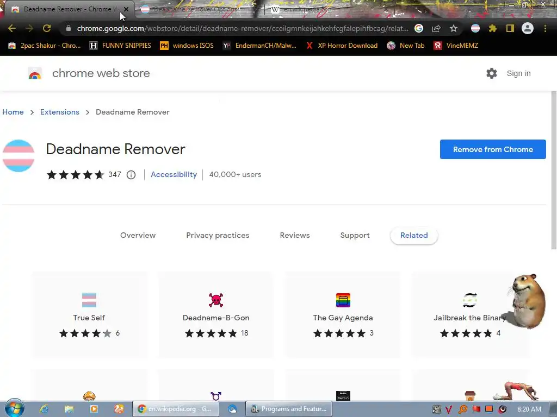Screen dimensions: 557x417
Task: Switch to en.wikipedia.org Chrome taskbar button
Action: click(x=176, y=409)
